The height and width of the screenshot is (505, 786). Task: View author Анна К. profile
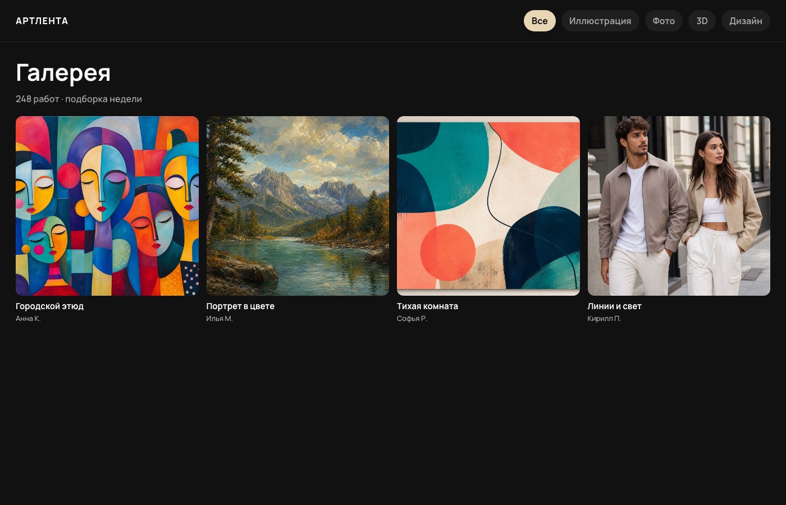(28, 319)
